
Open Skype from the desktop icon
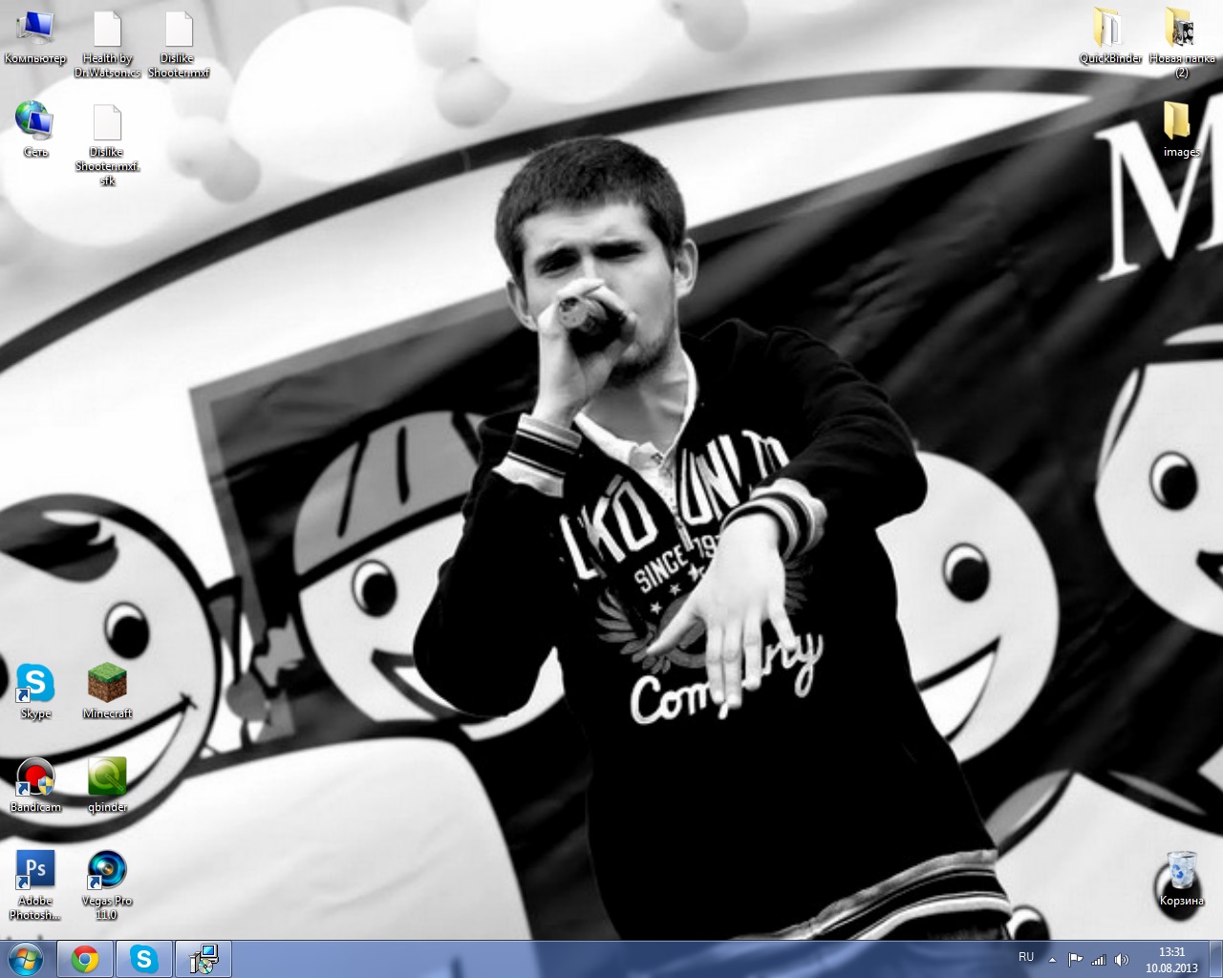[x=36, y=683]
